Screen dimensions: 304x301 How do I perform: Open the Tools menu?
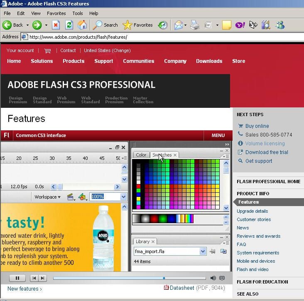click(x=78, y=13)
